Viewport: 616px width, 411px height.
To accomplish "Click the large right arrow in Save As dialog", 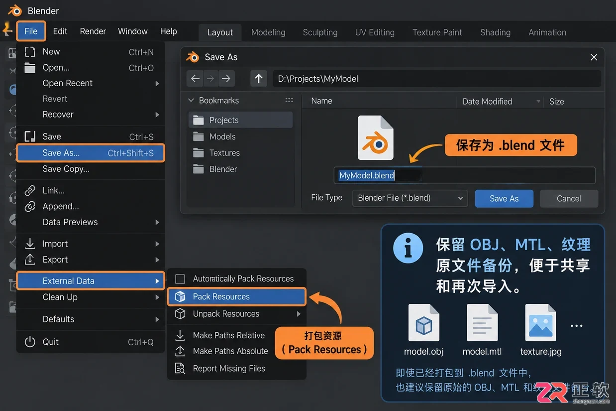I will (x=226, y=78).
